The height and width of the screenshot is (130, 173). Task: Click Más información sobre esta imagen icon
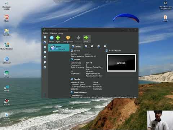click(x=165, y=5)
